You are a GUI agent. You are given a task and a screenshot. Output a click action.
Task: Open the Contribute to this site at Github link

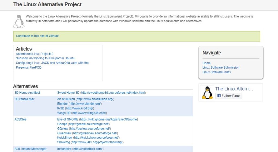37,36
